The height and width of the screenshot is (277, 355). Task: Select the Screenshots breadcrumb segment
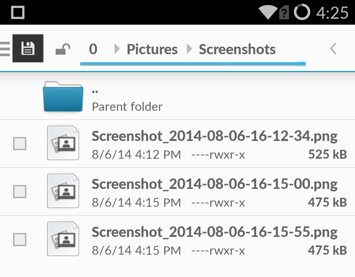click(237, 49)
